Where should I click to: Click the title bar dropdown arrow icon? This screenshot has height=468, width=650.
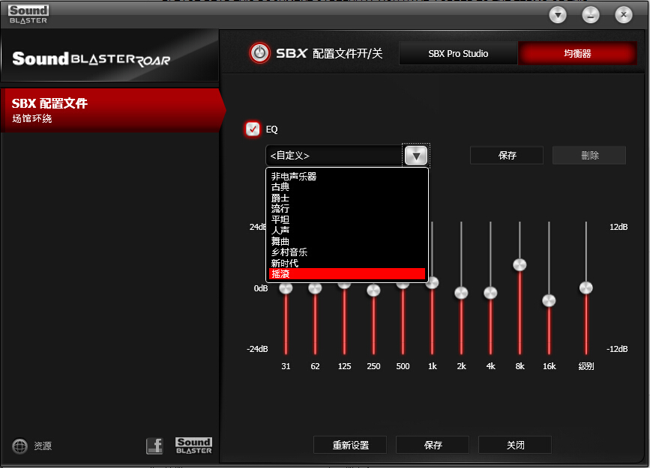[557, 14]
